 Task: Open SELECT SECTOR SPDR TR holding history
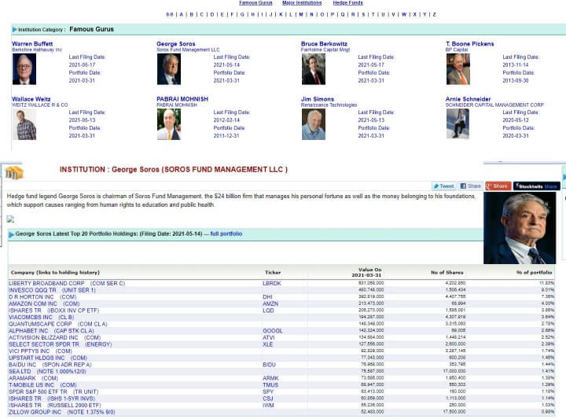click(61, 344)
